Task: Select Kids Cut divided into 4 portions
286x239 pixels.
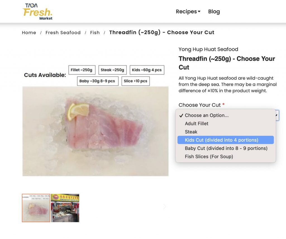Action: click(x=226, y=140)
